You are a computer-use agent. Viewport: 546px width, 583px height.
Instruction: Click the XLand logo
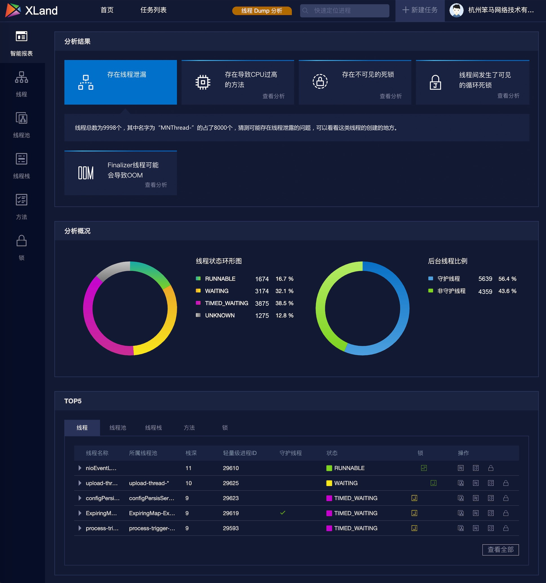pos(31,10)
